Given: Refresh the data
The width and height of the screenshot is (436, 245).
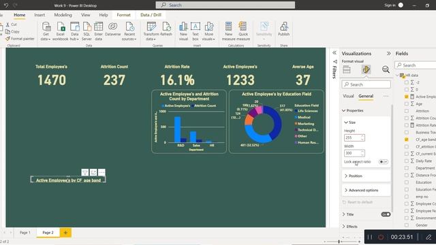Looking at the screenshot, I should tap(166, 29).
